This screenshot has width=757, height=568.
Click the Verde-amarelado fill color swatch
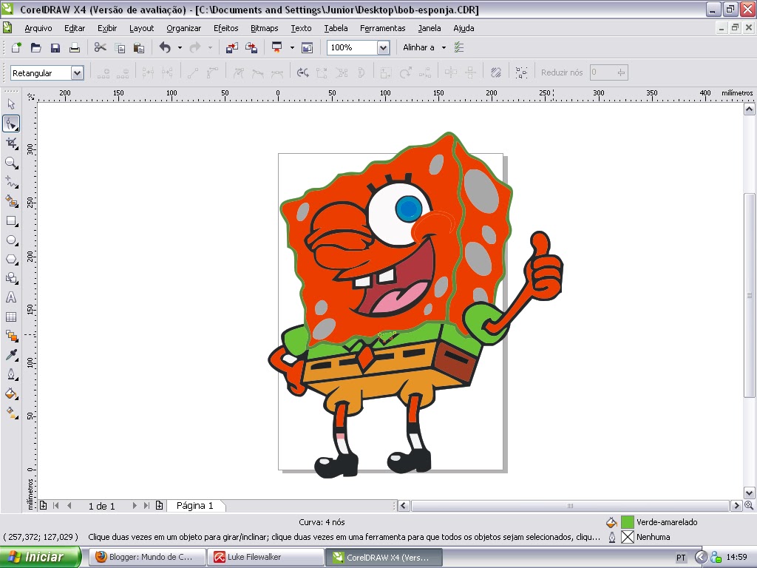627,522
